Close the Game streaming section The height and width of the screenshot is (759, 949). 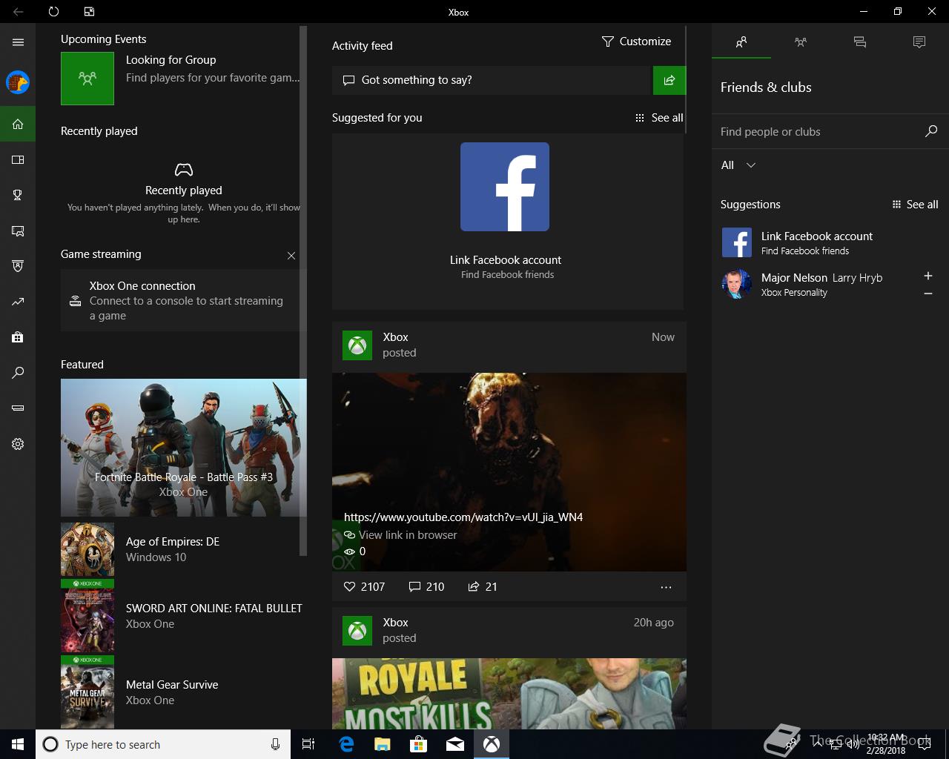point(291,256)
